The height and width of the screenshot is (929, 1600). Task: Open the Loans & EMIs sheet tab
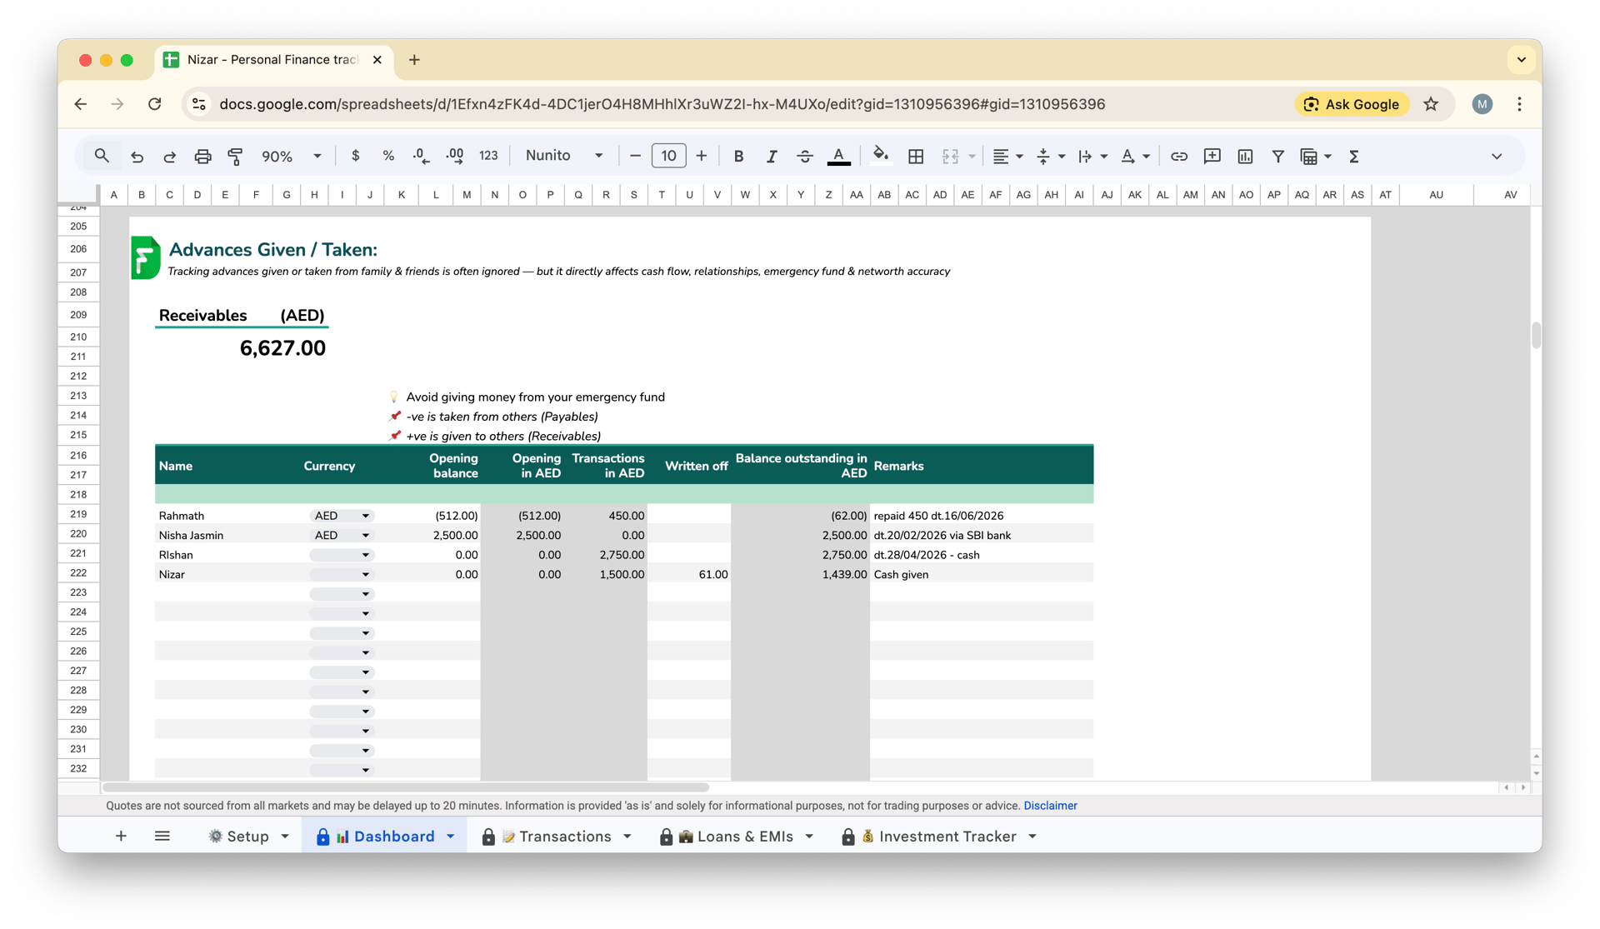pos(744,836)
